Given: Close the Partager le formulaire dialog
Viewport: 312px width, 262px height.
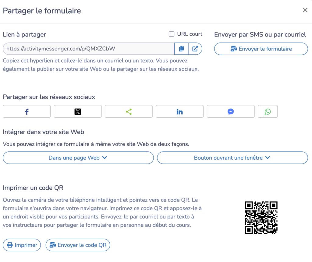Looking at the screenshot, I should [x=305, y=10].
